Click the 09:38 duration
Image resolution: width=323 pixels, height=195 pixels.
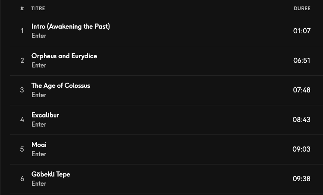[x=301, y=179]
